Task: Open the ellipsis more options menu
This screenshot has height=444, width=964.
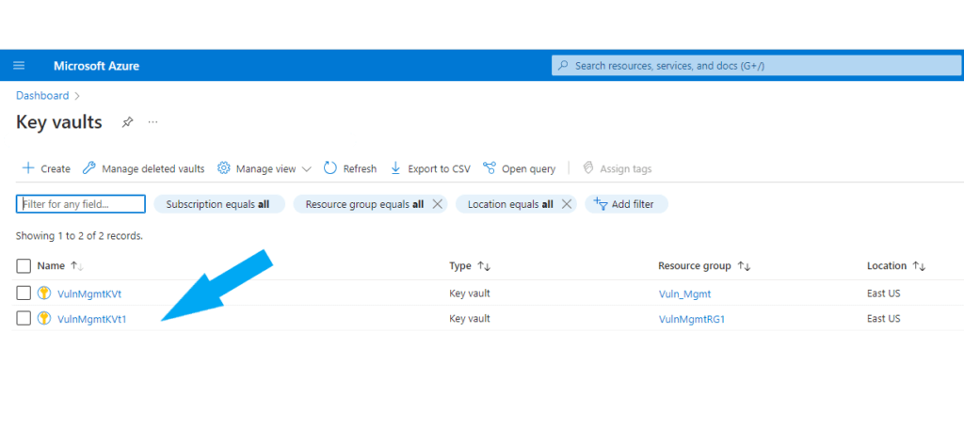Action: pyautogui.click(x=153, y=122)
